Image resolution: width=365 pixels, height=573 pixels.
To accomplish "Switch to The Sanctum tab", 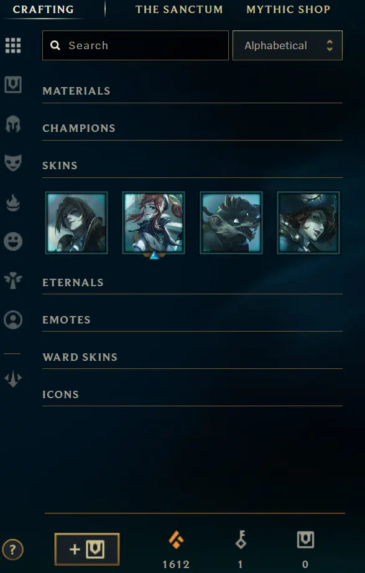I will click(x=179, y=9).
